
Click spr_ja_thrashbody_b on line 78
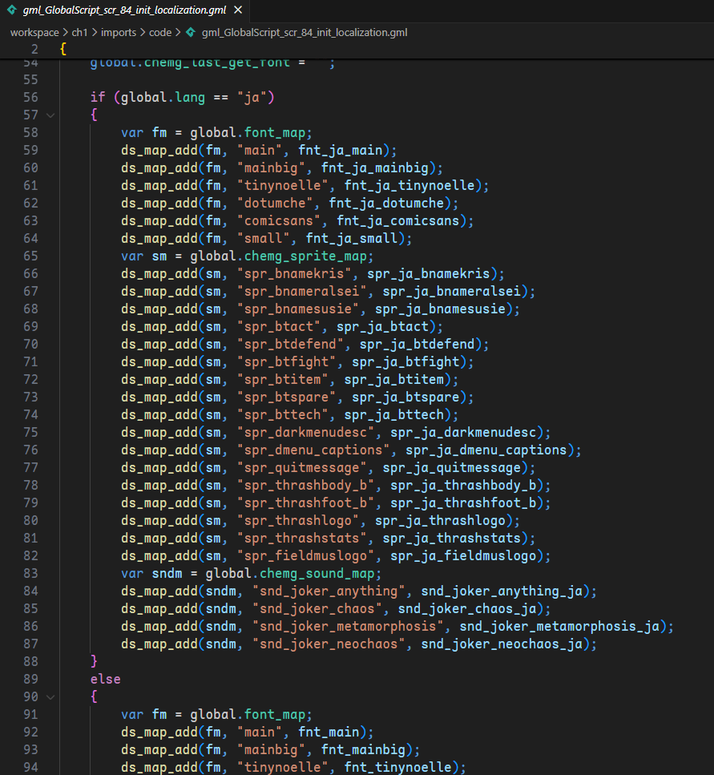click(x=463, y=486)
